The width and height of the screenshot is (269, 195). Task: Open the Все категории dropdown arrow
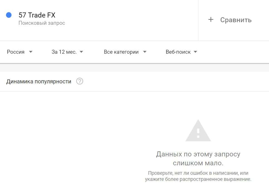[x=145, y=52]
